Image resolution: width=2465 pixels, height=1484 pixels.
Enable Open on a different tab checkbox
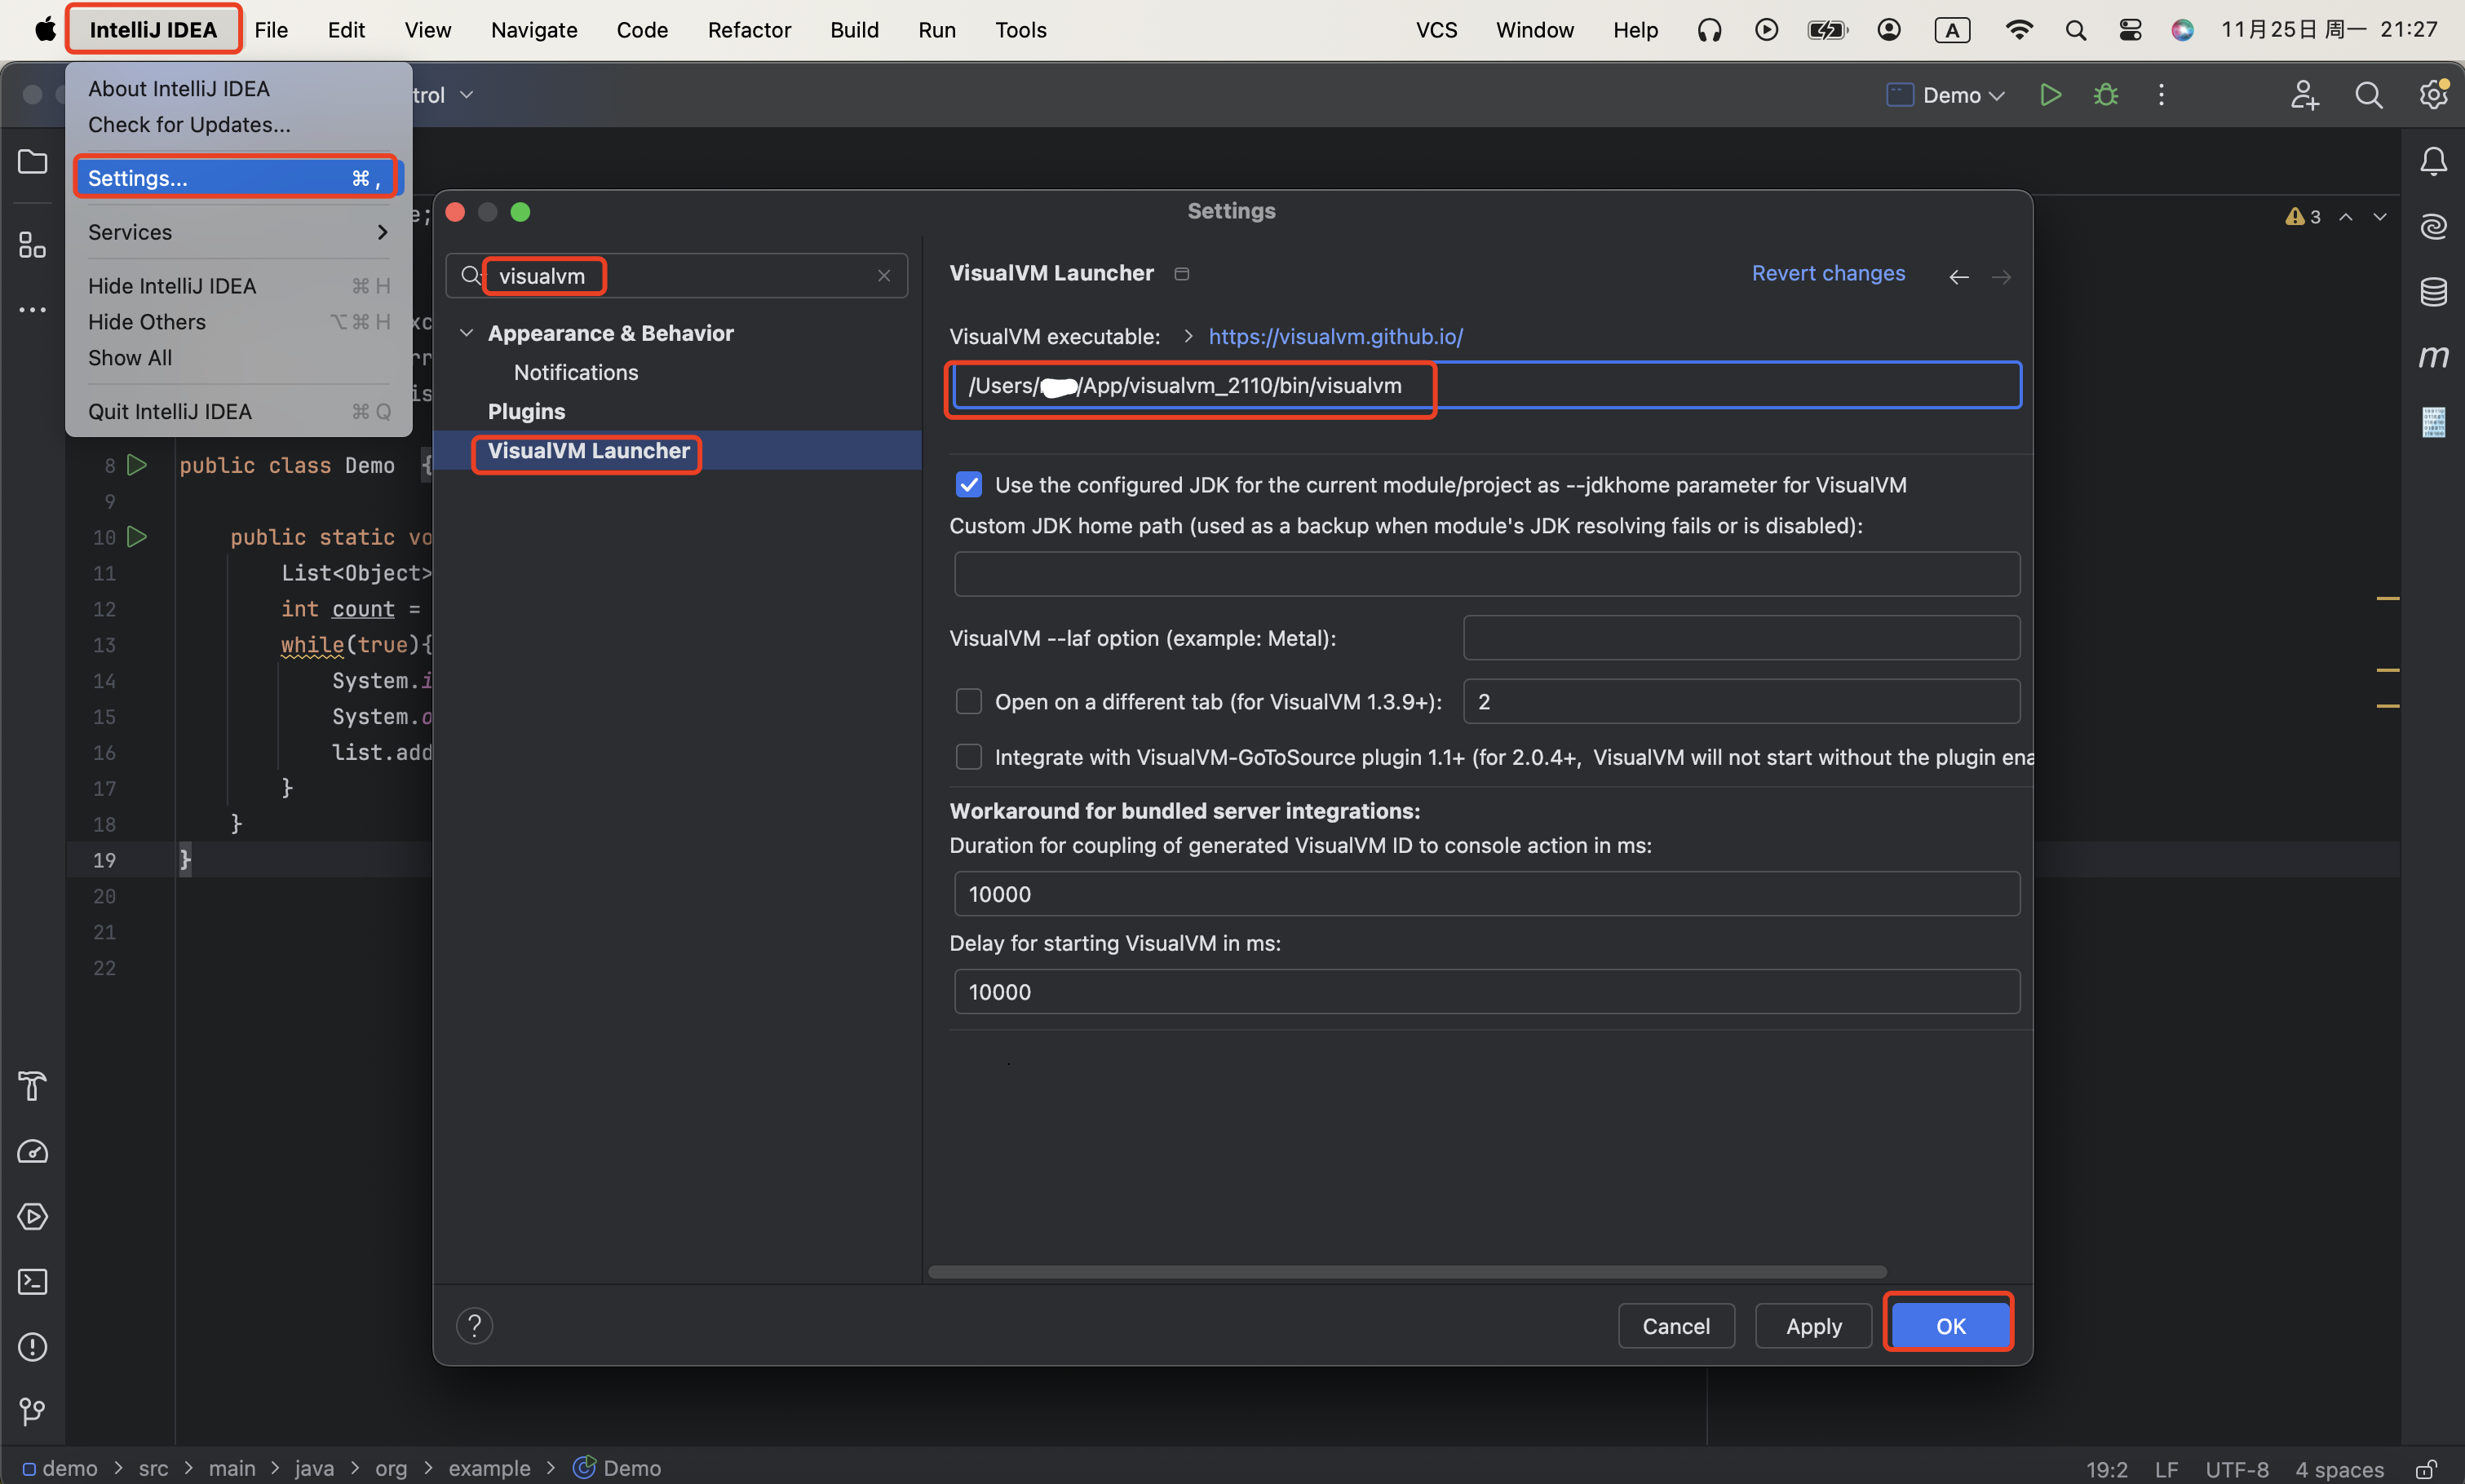[x=968, y=702]
